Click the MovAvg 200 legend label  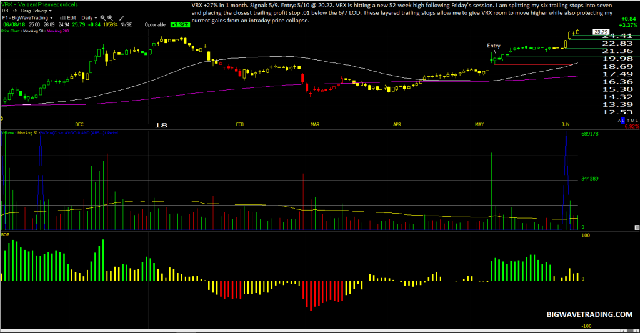coord(57,31)
